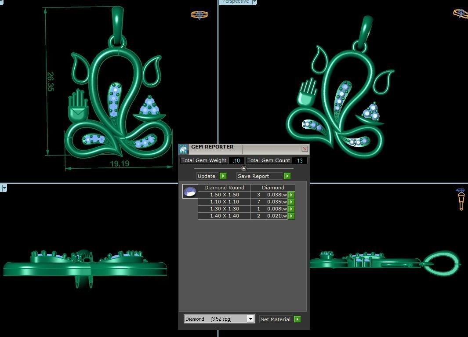This screenshot has height=337, width=468.
Task: Select the round diamond gem thumbnail
Action: [x=190, y=192]
